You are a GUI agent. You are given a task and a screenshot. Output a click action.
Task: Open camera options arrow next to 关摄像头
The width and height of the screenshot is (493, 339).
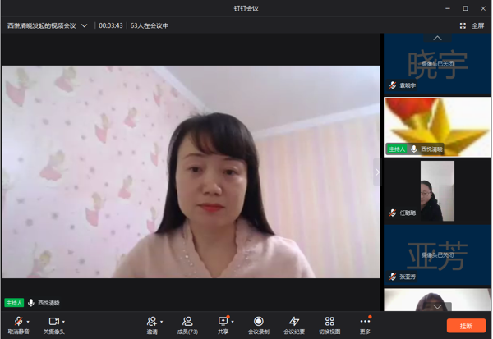[x=65, y=321]
